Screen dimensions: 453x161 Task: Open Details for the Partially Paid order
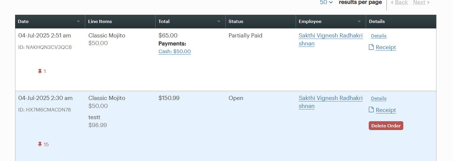click(379, 36)
